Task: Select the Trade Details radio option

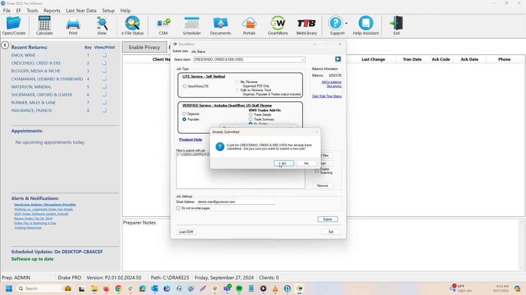Action: click(x=250, y=115)
